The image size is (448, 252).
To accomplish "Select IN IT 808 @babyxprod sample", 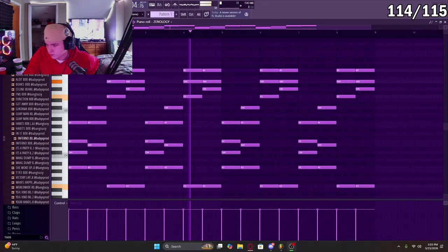I will tap(30, 133).
